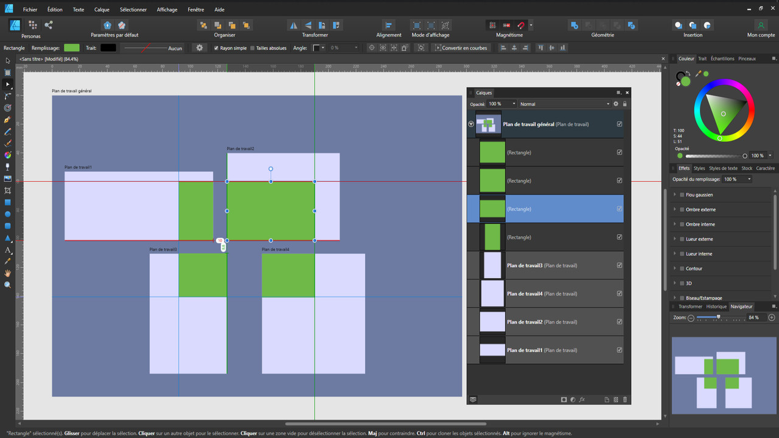
Task: Open the Calque menu
Action: point(102,10)
